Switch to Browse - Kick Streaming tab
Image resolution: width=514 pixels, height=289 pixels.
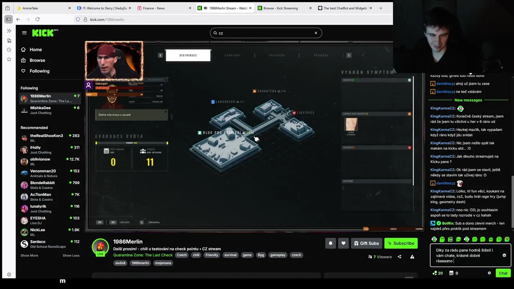point(285,8)
